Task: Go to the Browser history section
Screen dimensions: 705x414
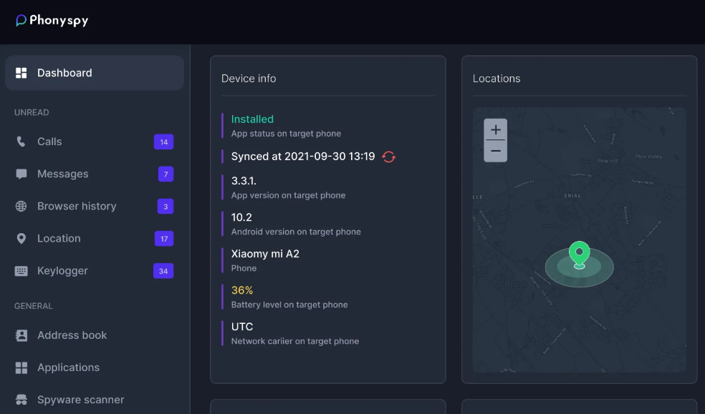Action: pos(77,206)
